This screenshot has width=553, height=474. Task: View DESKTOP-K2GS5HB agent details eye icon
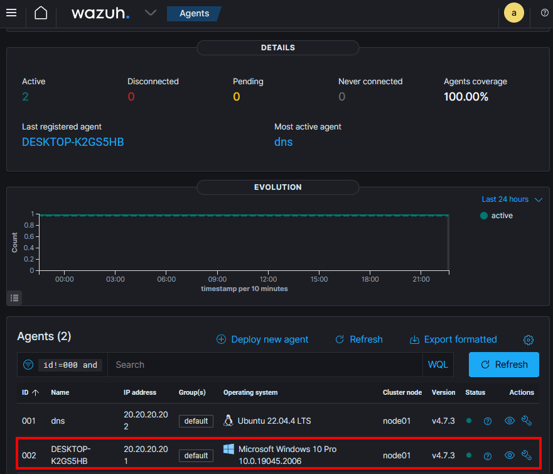pos(510,455)
